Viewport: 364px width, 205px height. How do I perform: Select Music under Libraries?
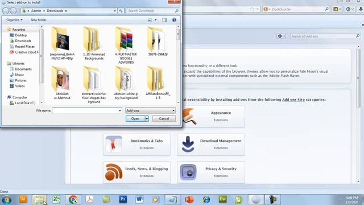[x=19, y=75]
